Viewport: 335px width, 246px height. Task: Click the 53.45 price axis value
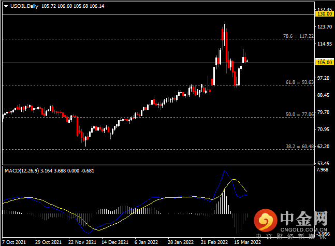coord(324,163)
